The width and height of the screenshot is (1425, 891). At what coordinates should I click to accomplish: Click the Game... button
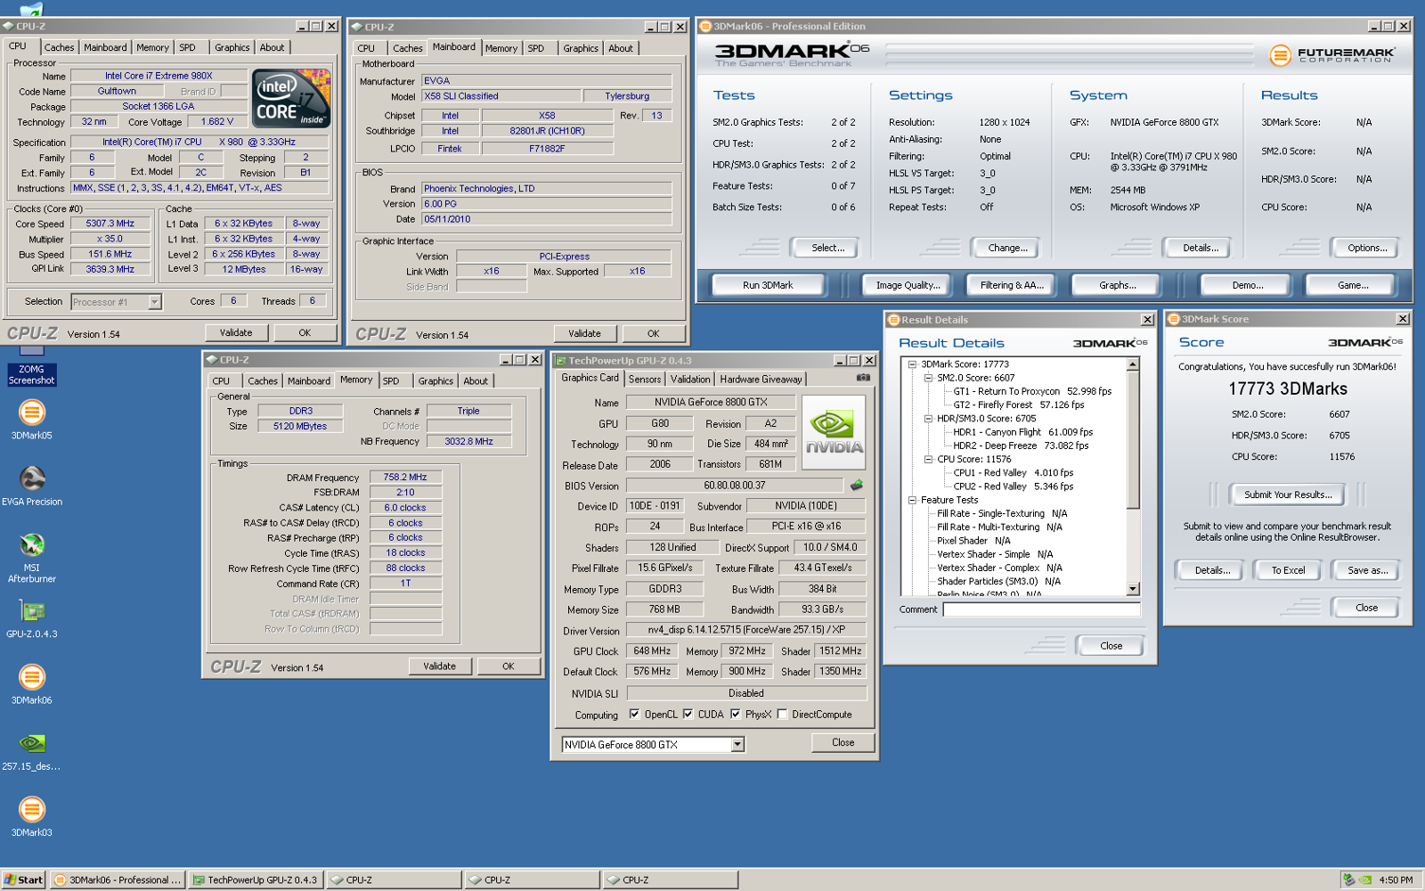click(1353, 285)
